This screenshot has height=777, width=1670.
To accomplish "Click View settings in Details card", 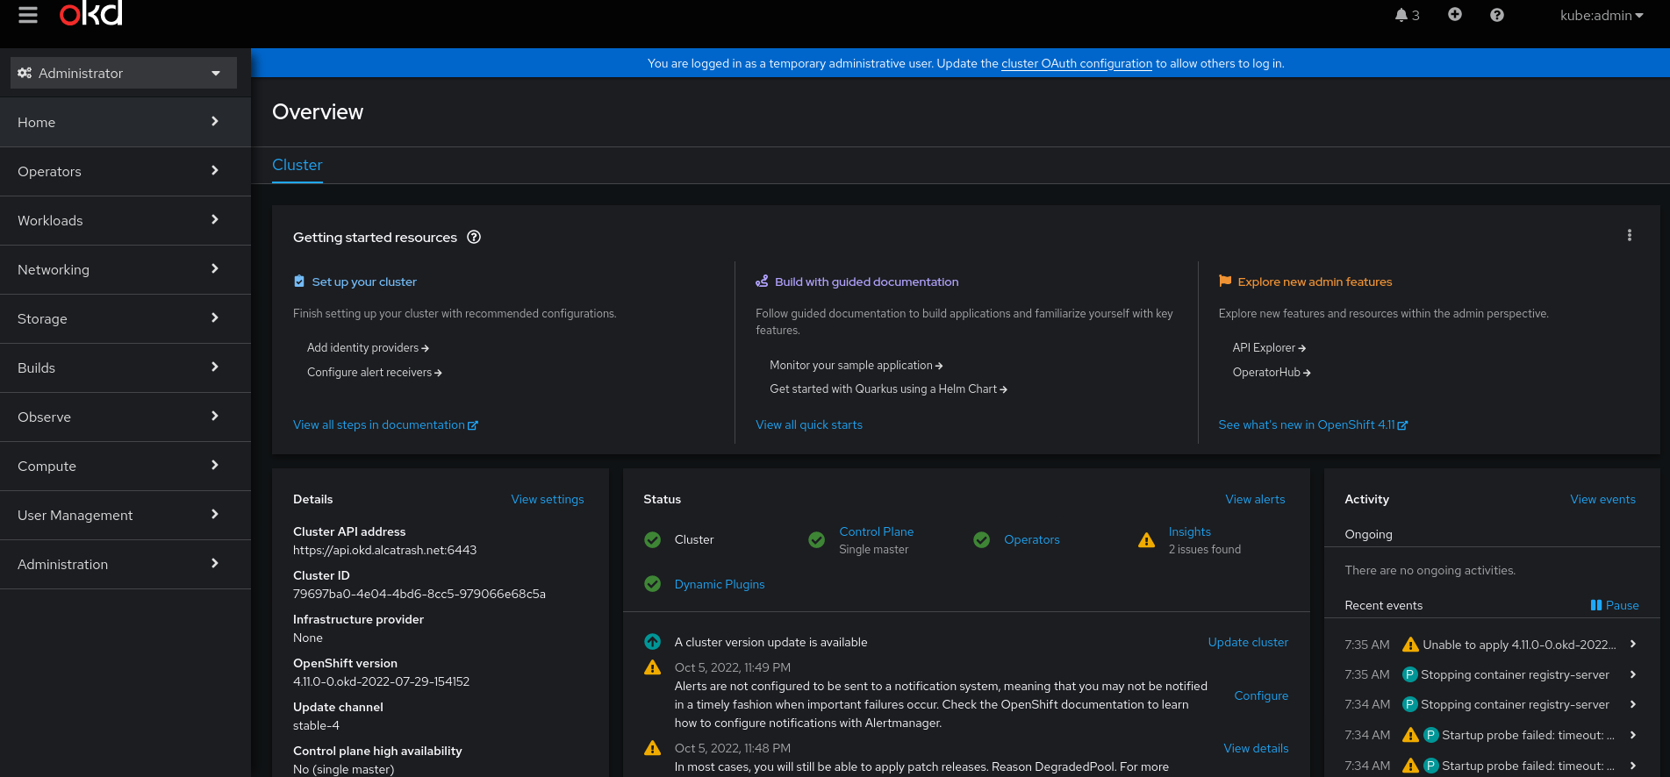I will (x=547, y=499).
